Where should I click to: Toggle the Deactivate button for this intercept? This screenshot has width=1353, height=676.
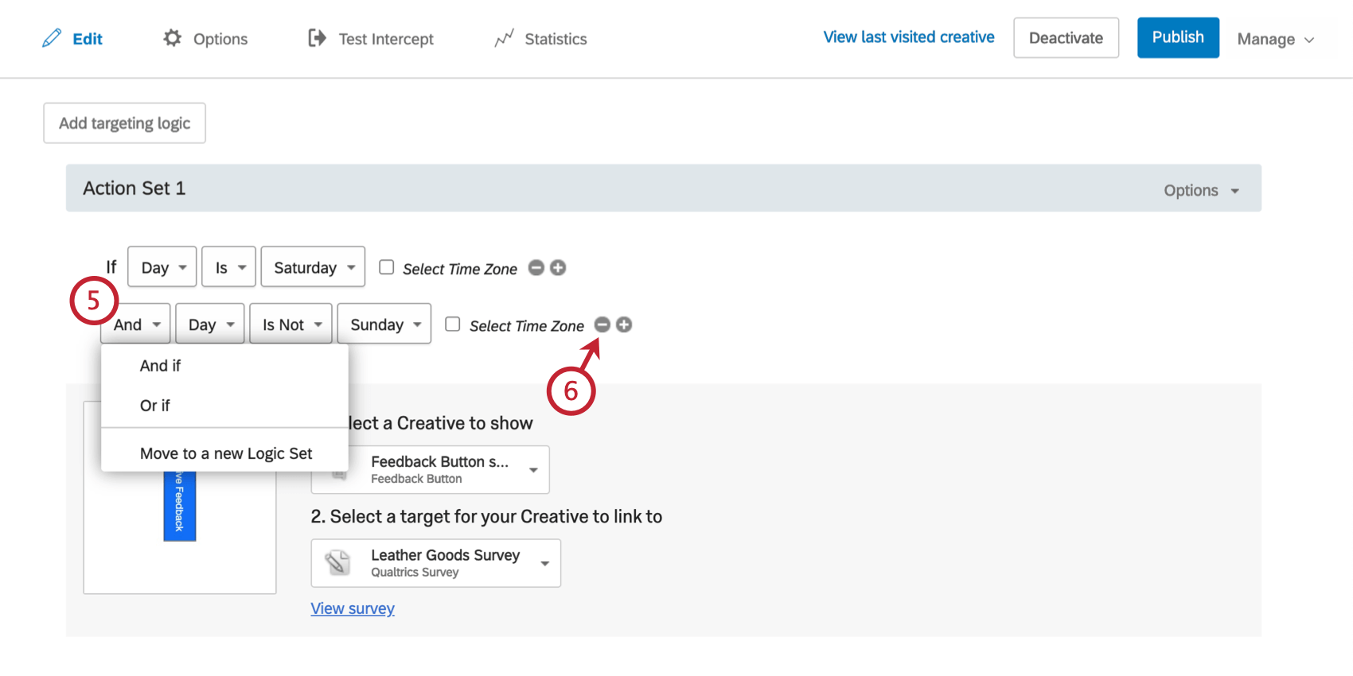tap(1066, 37)
